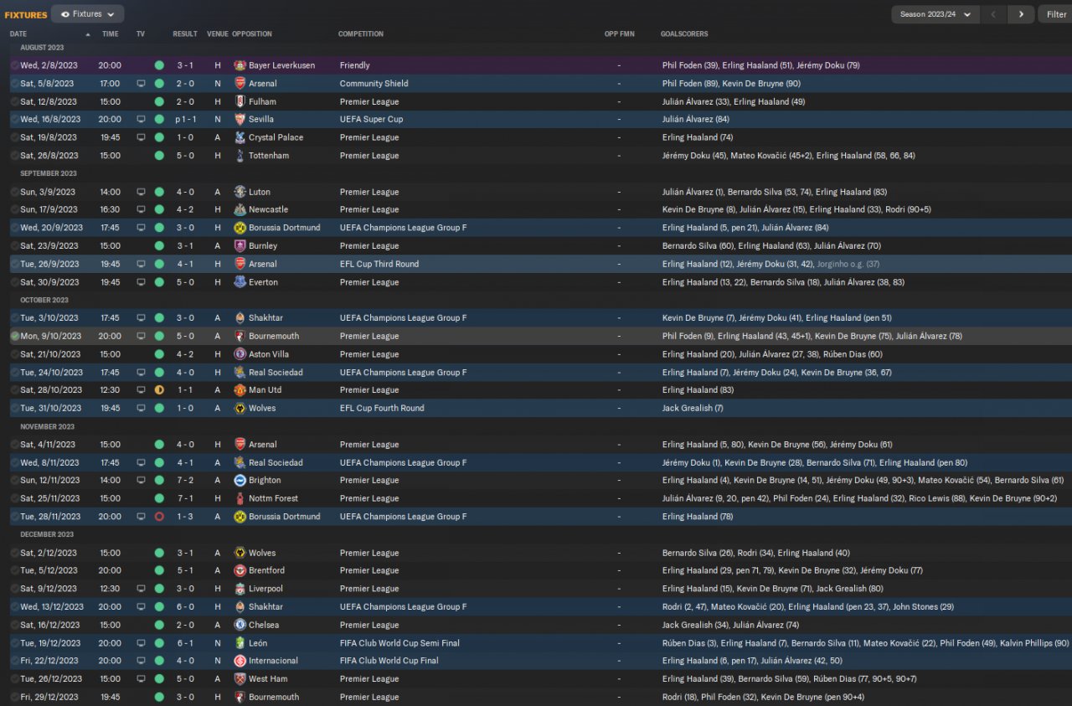Go to the next season arrow
This screenshot has width=1072, height=706.
(x=1021, y=14)
